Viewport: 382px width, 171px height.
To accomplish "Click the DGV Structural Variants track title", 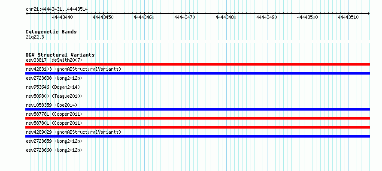I will [60, 55].
